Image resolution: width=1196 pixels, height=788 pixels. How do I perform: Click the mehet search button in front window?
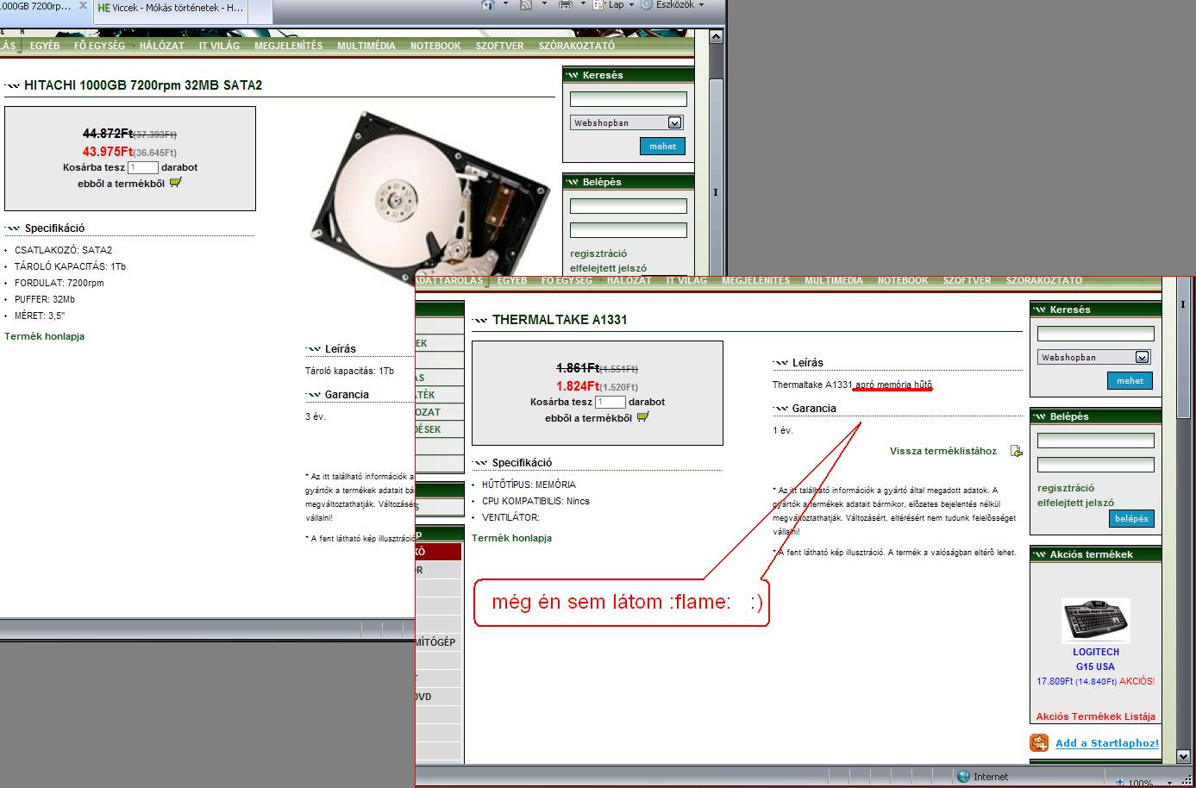click(1130, 381)
